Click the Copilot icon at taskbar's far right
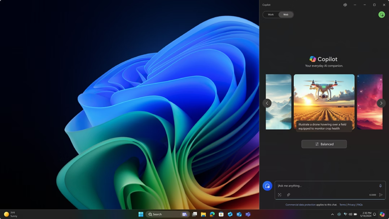This screenshot has width=389, height=219. tap(382, 214)
